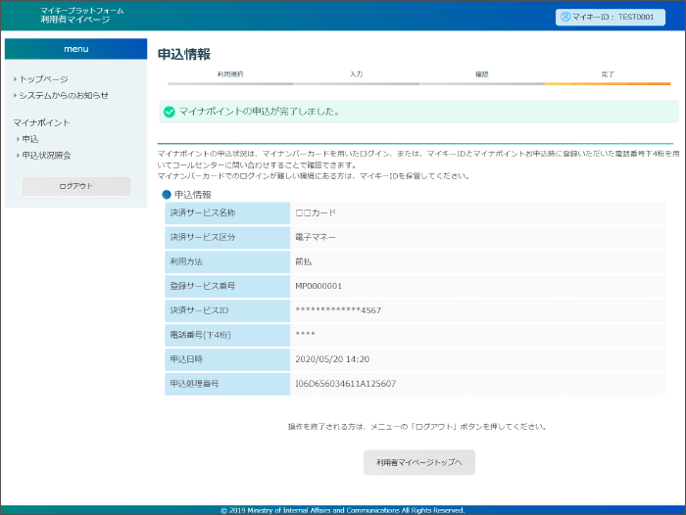Click the 2020/05/20 14:20 value
The width and height of the screenshot is (686, 515).
(x=332, y=359)
